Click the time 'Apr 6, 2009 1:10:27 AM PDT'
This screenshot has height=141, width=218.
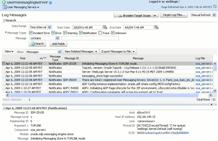(x=23, y=88)
